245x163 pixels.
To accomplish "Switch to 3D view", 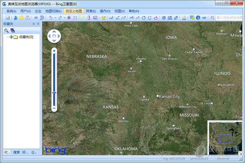I will 36,18.
